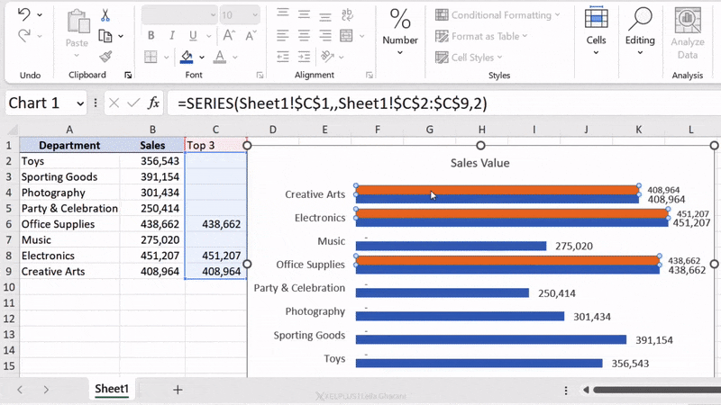
Task: Click the Orientation text-angle icon
Action: pos(327,57)
